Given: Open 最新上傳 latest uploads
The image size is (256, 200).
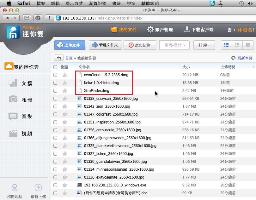Looking at the screenshot, I should (38, 191).
